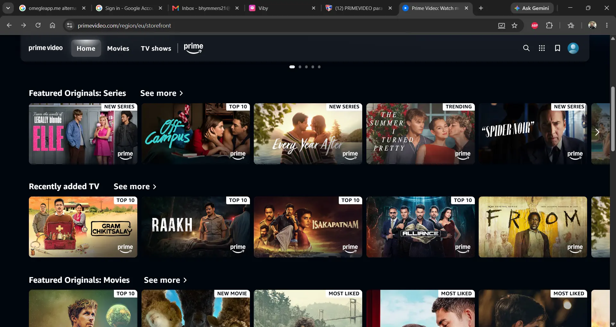Switch to the Viby tab
This screenshot has height=327, width=616.
click(282, 8)
